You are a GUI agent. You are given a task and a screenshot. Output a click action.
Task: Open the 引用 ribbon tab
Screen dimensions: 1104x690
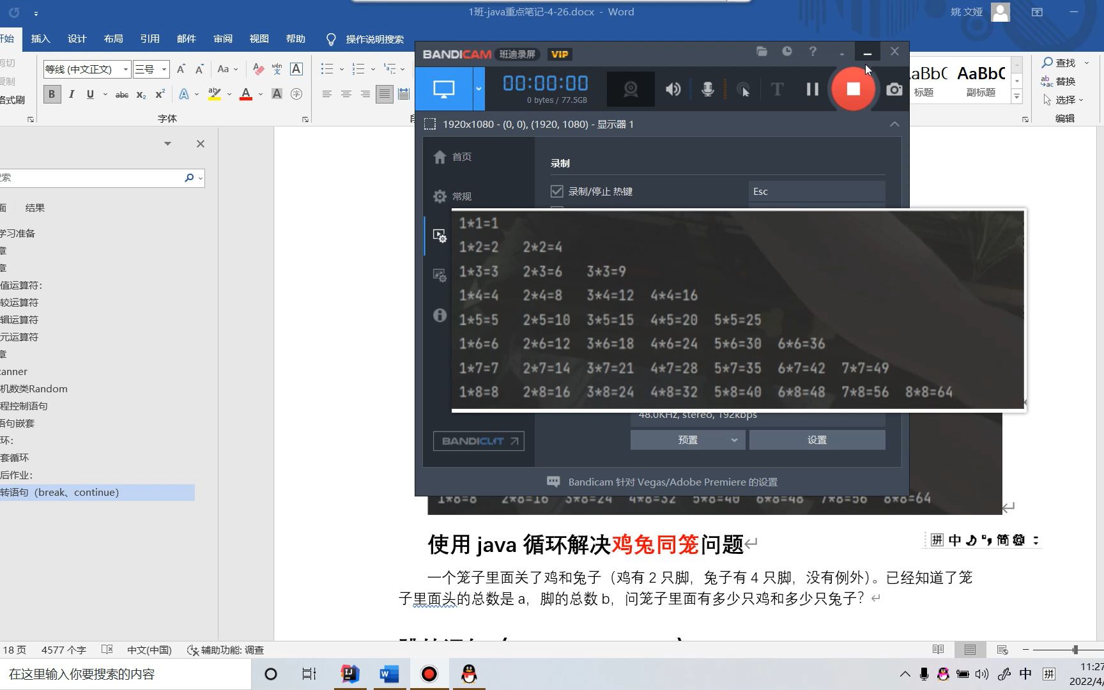pos(149,39)
